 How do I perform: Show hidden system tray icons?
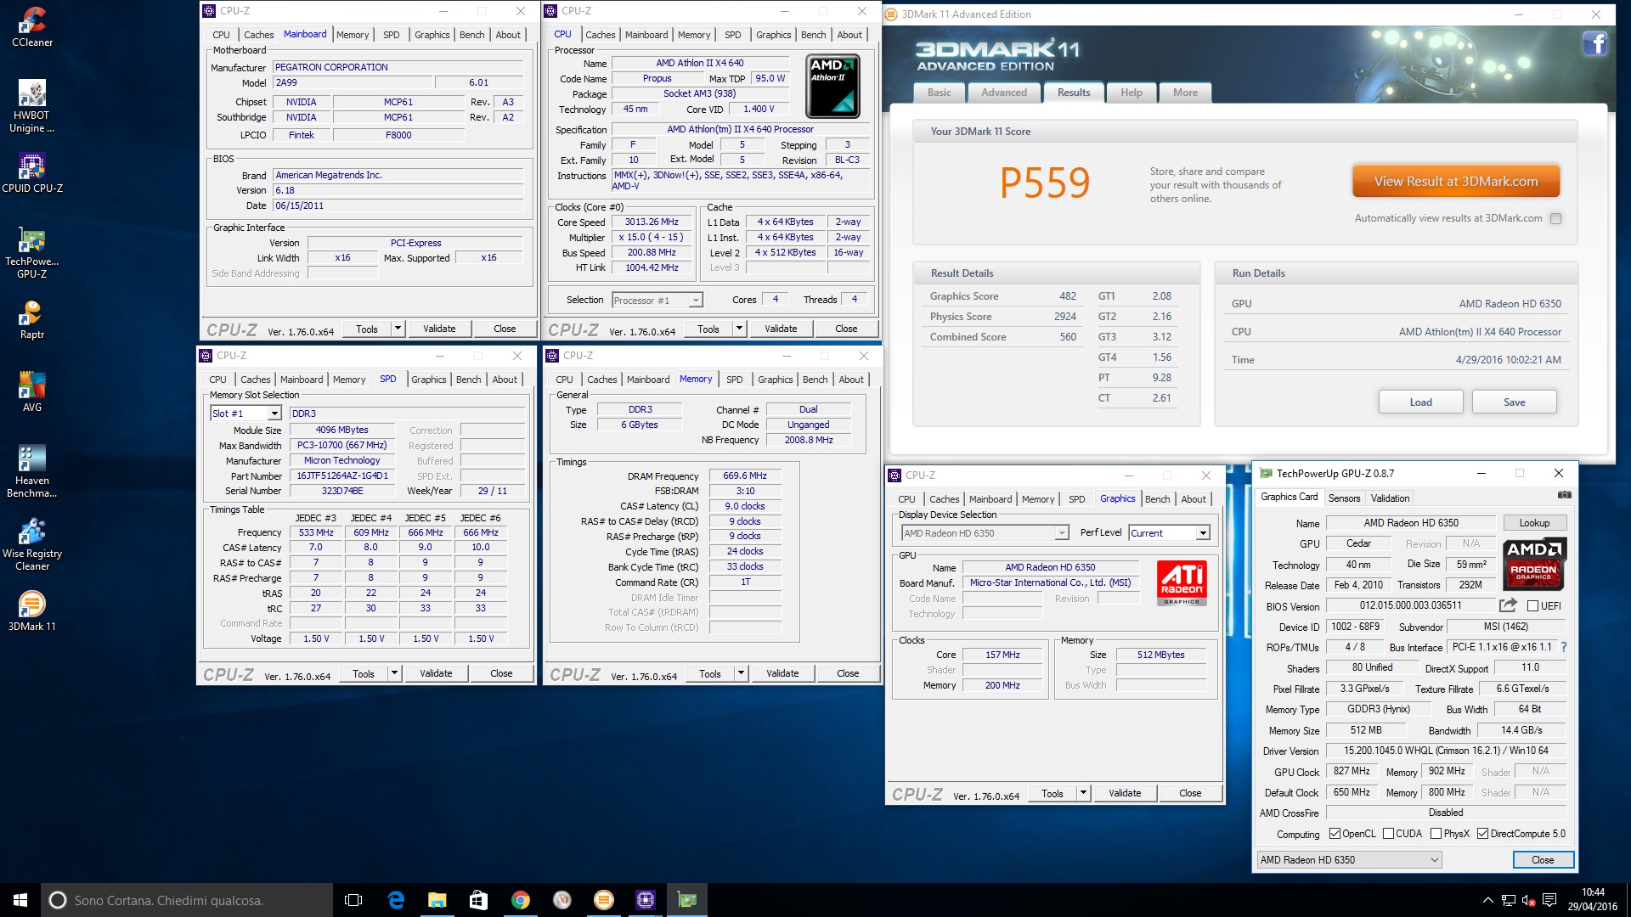[1487, 900]
